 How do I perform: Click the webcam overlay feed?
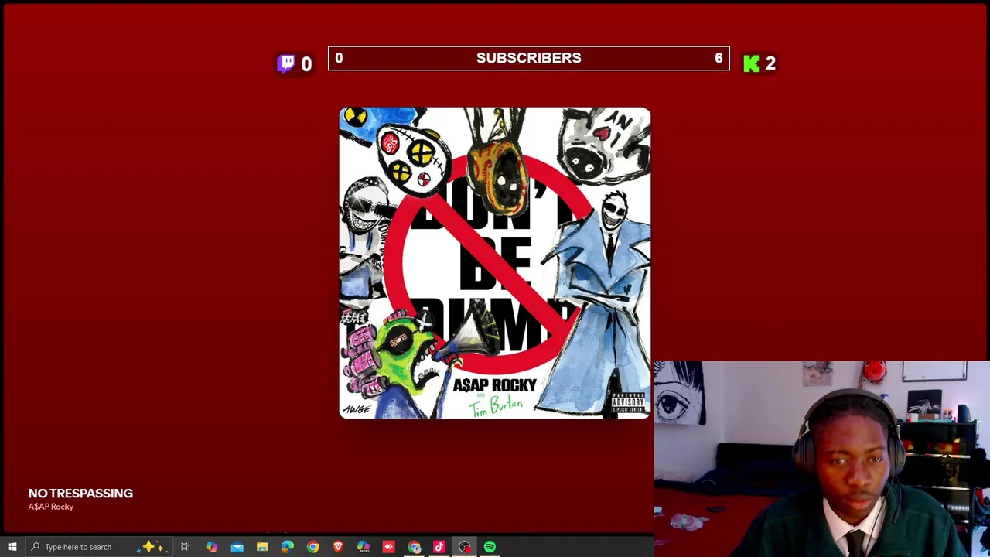[821, 459]
